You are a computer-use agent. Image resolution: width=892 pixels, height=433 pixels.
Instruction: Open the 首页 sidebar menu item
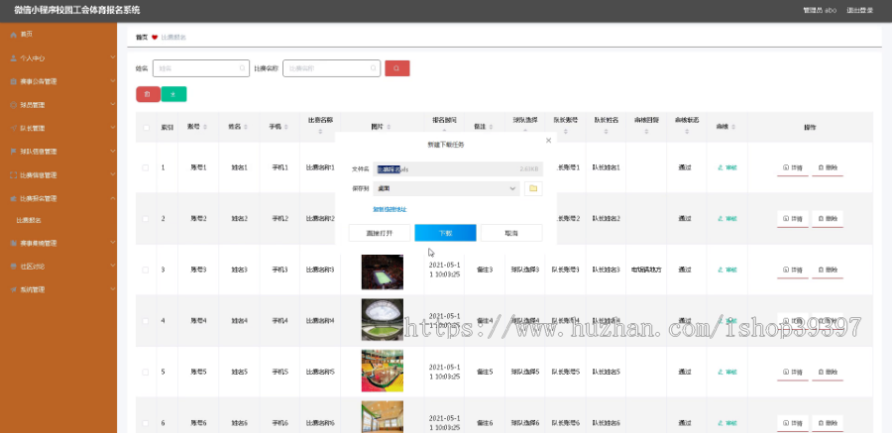click(x=58, y=35)
